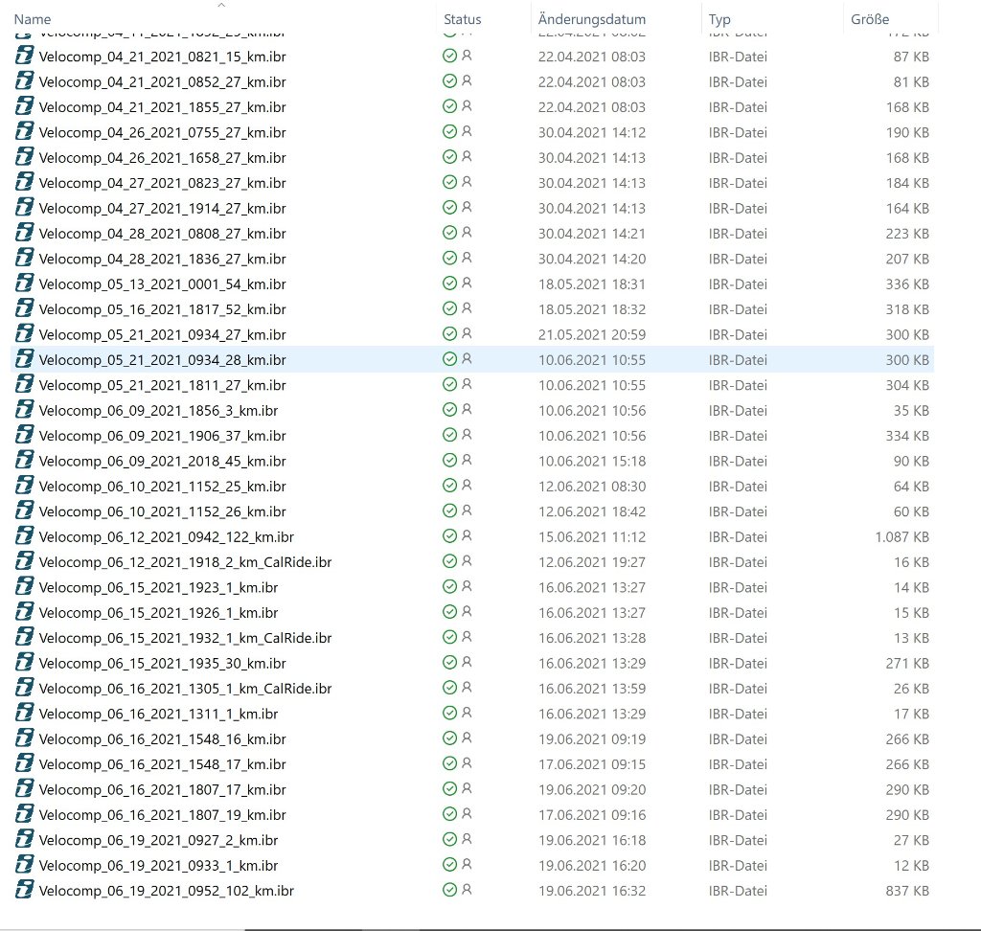Click file icon of highlighted Velocomp_05_21_2021_0934_28_km.ibr

click(x=24, y=360)
